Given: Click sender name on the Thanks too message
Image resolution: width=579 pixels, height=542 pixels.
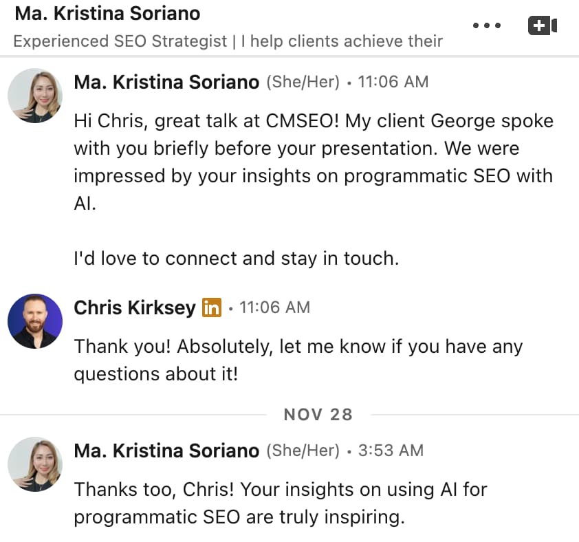Looking at the screenshot, I should point(166,451).
